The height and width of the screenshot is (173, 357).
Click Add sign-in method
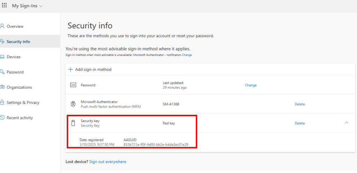tap(93, 69)
